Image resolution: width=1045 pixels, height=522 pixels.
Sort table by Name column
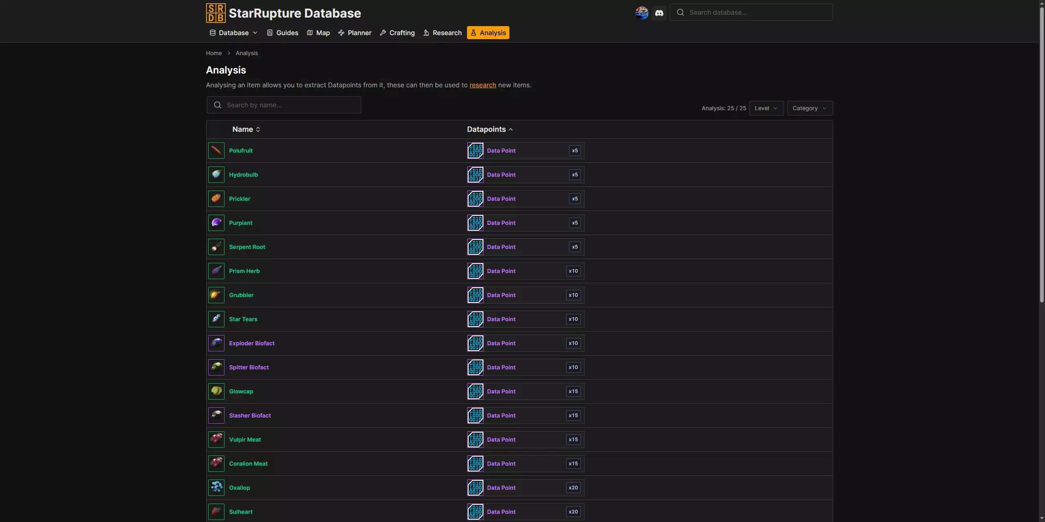(246, 129)
